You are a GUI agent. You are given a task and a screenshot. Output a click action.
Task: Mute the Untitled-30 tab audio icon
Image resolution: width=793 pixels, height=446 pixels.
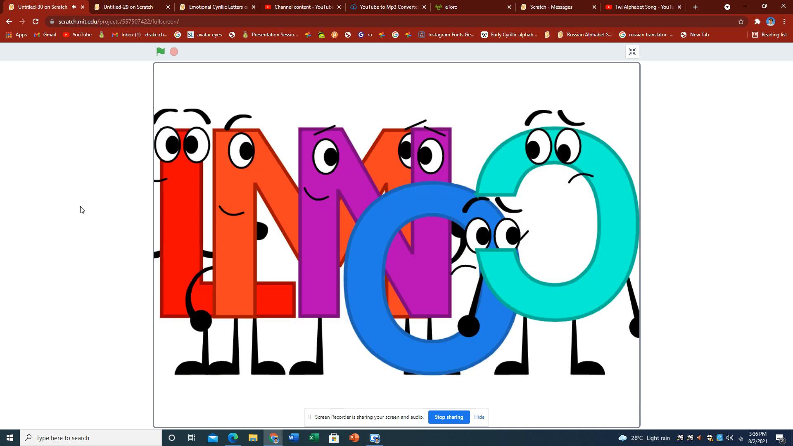click(x=74, y=7)
